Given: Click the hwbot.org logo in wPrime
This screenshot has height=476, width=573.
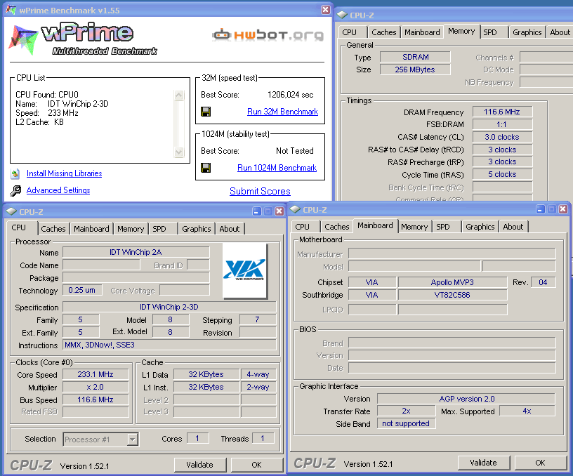Looking at the screenshot, I should tap(267, 34).
